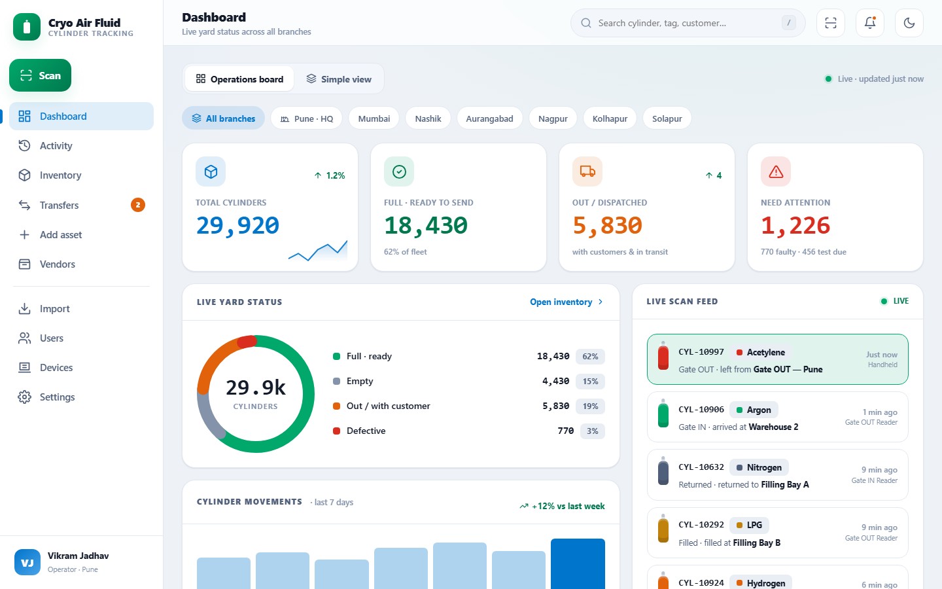Click the Need Attention warning icon

(776, 171)
